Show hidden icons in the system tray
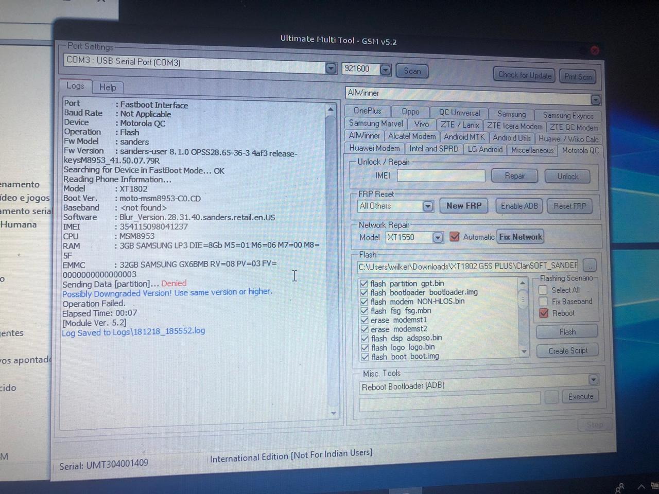This screenshot has width=659, height=494. pyautogui.click(x=641, y=486)
